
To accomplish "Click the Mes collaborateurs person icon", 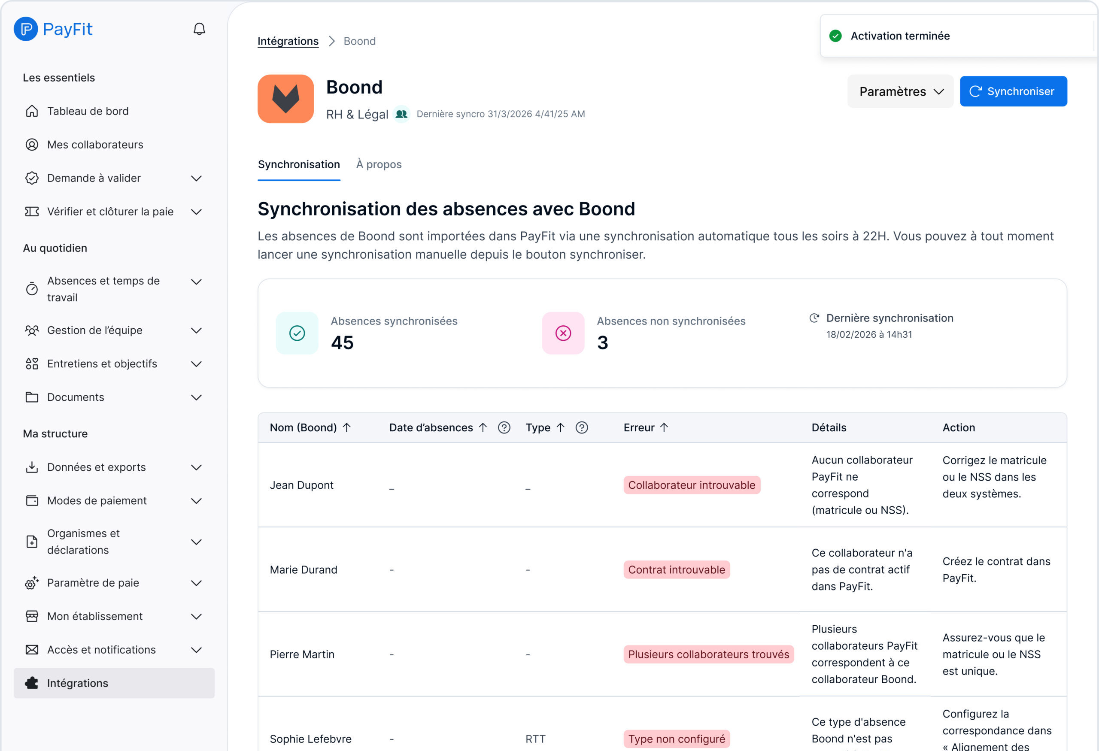I will coord(32,145).
